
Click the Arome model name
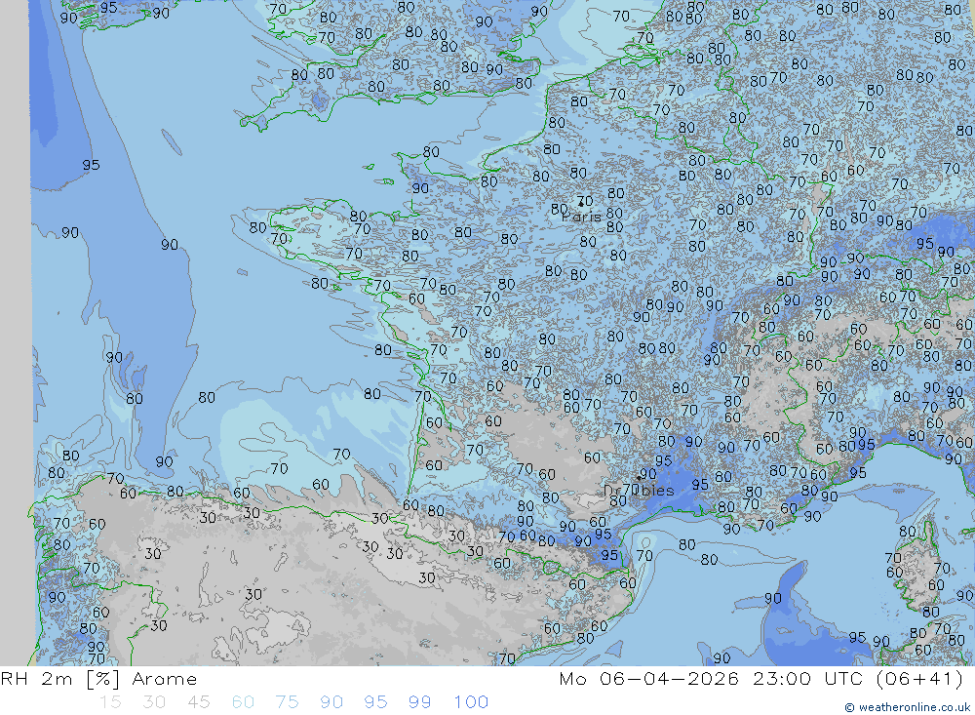[x=164, y=679]
